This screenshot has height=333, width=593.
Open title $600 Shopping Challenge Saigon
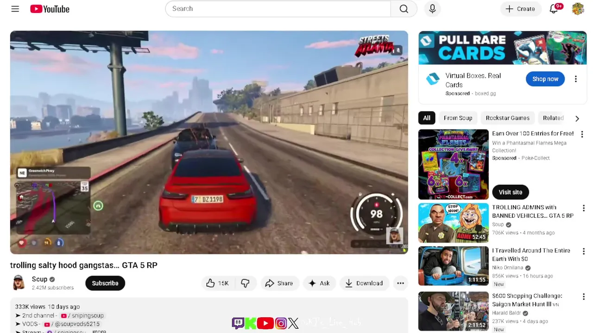(527, 300)
